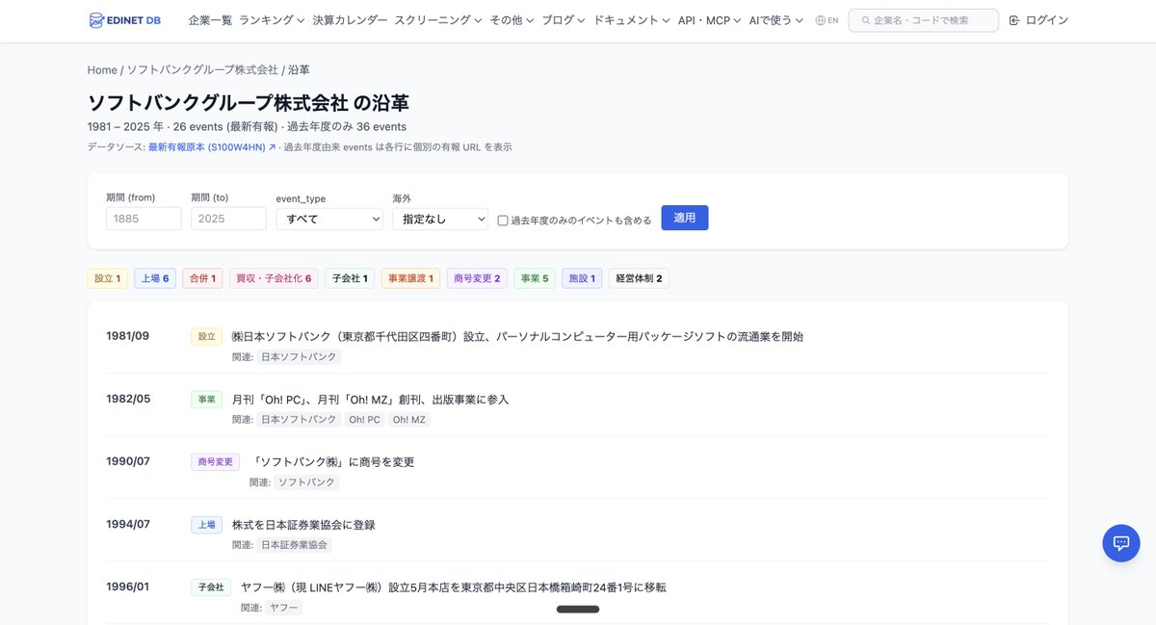Image resolution: width=1156 pixels, height=625 pixels.
Task: Filter by 経営体制 2 chip
Action: click(x=639, y=278)
